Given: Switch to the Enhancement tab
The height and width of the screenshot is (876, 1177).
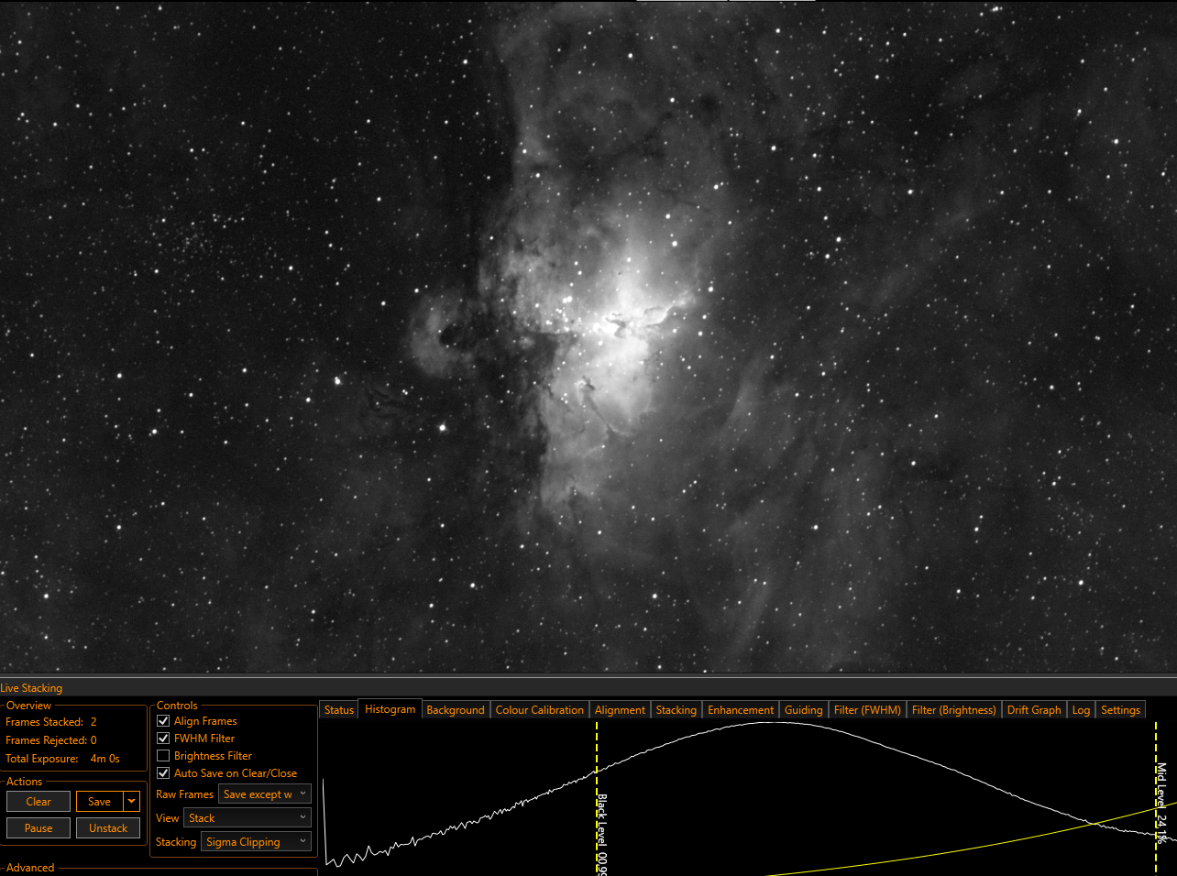Looking at the screenshot, I should coord(741,710).
